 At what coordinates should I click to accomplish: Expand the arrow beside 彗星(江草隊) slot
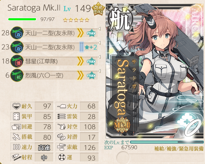tap(100, 57)
